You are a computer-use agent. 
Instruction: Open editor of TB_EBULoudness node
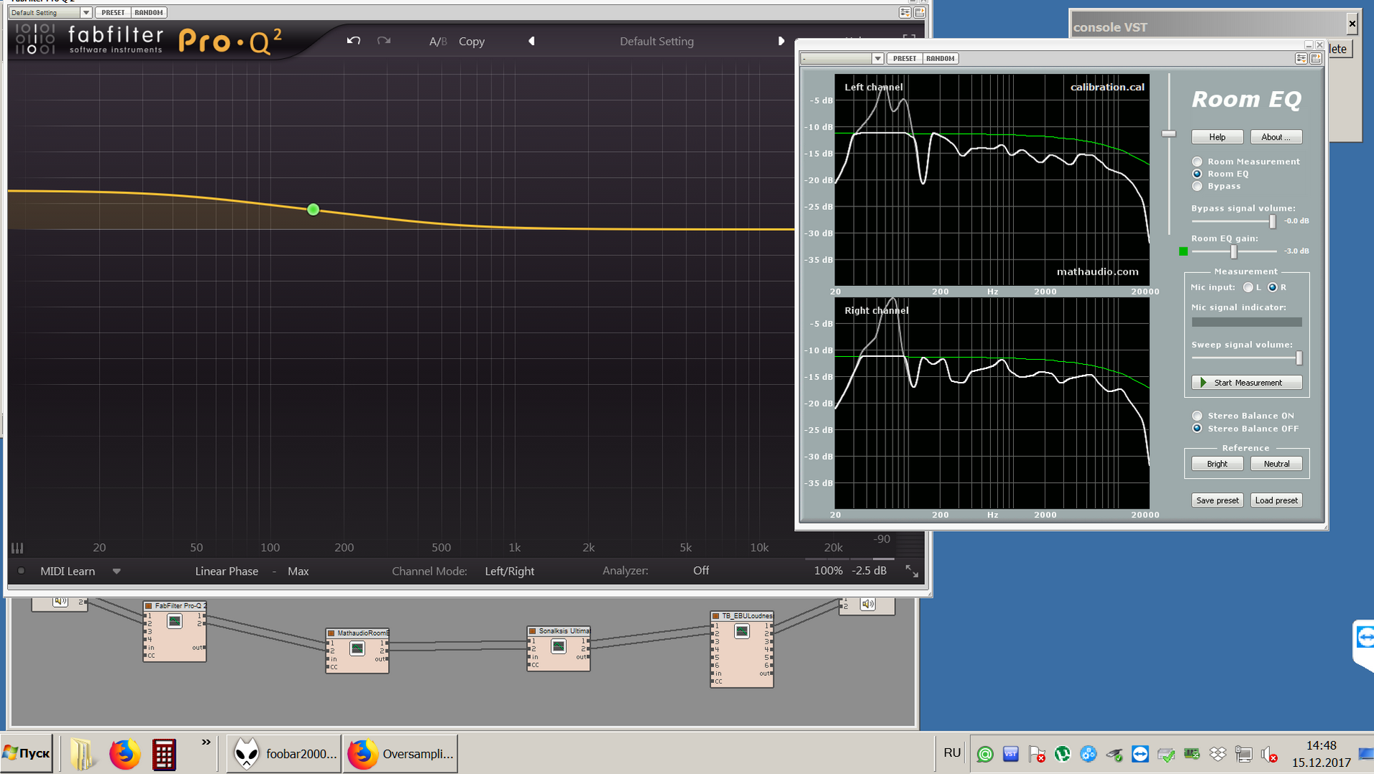tap(742, 631)
